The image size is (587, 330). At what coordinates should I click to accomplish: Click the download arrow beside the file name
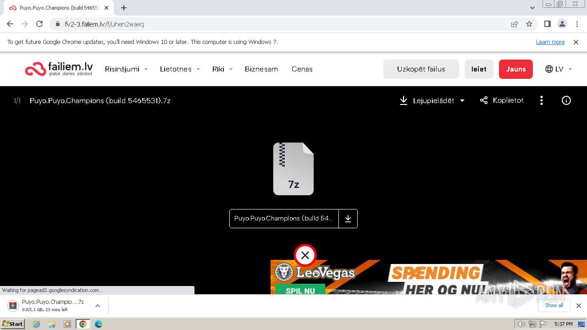click(348, 219)
